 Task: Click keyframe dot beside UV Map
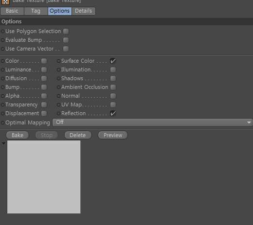(x=58, y=104)
